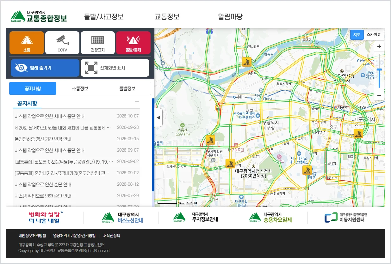Collapse the side panel with arrow handle
The height and width of the screenshot is (264, 391).
point(158,117)
